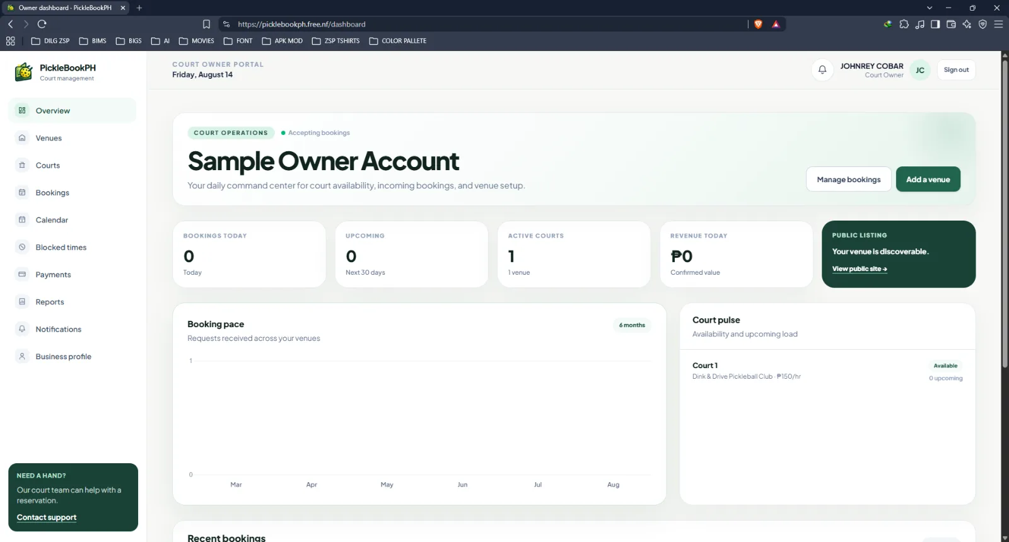This screenshot has height=542, width=1009.
Task: Click the bookmark icon in address bar
Action: [206, 24]
